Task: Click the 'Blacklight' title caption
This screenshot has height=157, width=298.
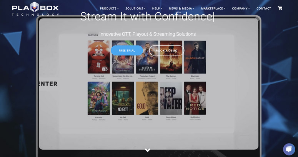Action: [x=195, y=76]
